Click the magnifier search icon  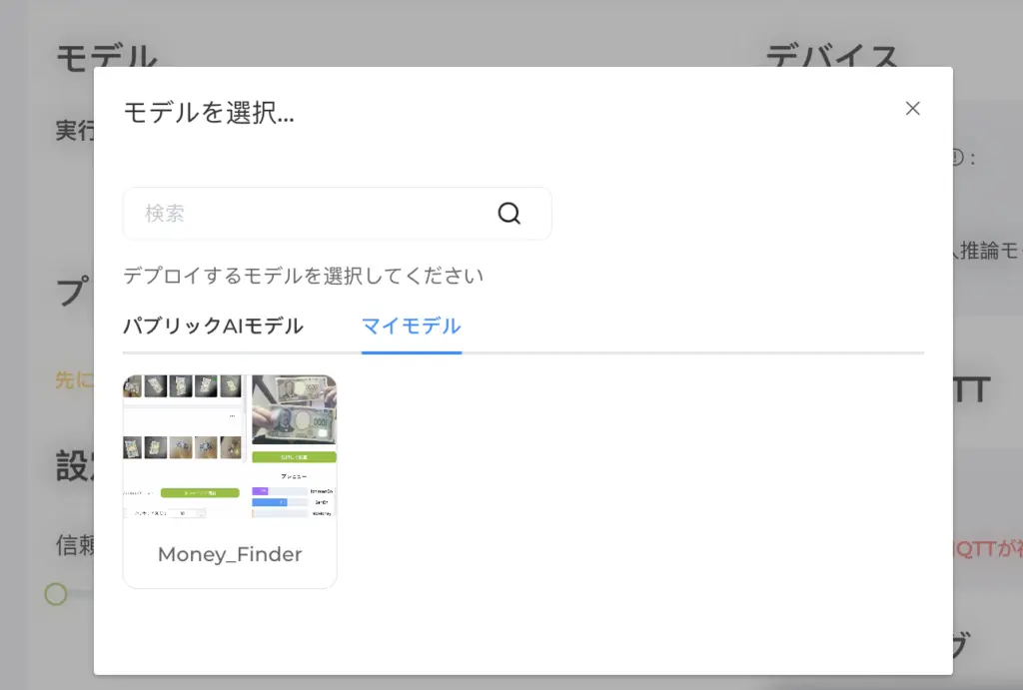509,214
